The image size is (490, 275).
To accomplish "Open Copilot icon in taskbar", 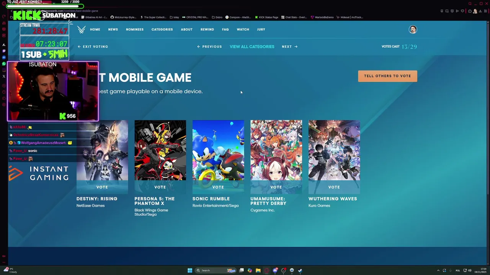I will [250, 270].
